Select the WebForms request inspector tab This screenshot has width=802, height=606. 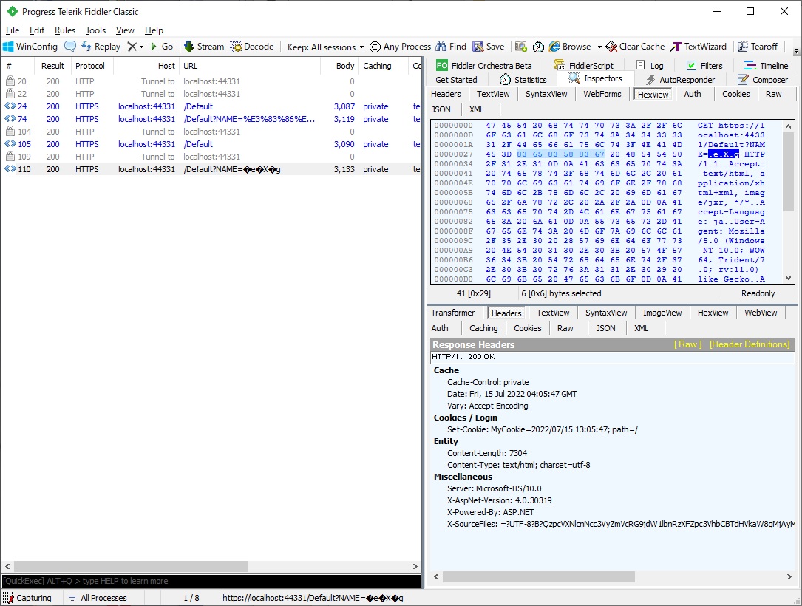pyautogui.click(x=602, y=94)
